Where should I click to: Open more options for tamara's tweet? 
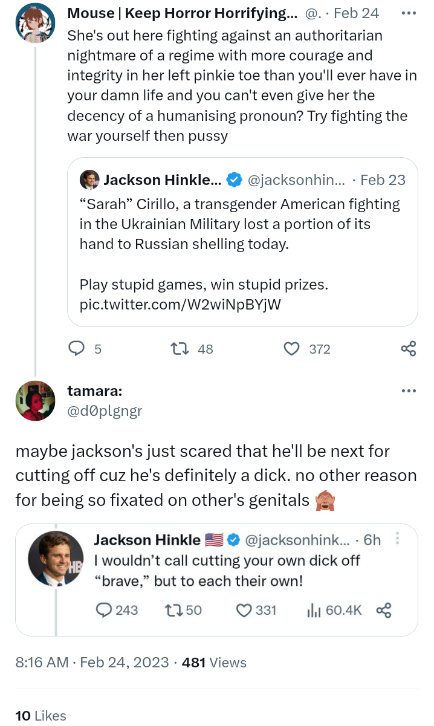pos(409,391)
